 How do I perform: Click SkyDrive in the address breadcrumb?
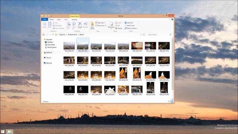point(62,35)
